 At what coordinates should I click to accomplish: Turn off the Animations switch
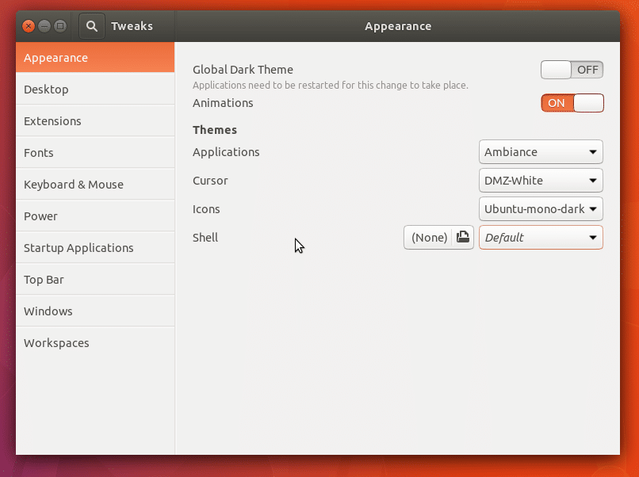click(x=572, y=103)
